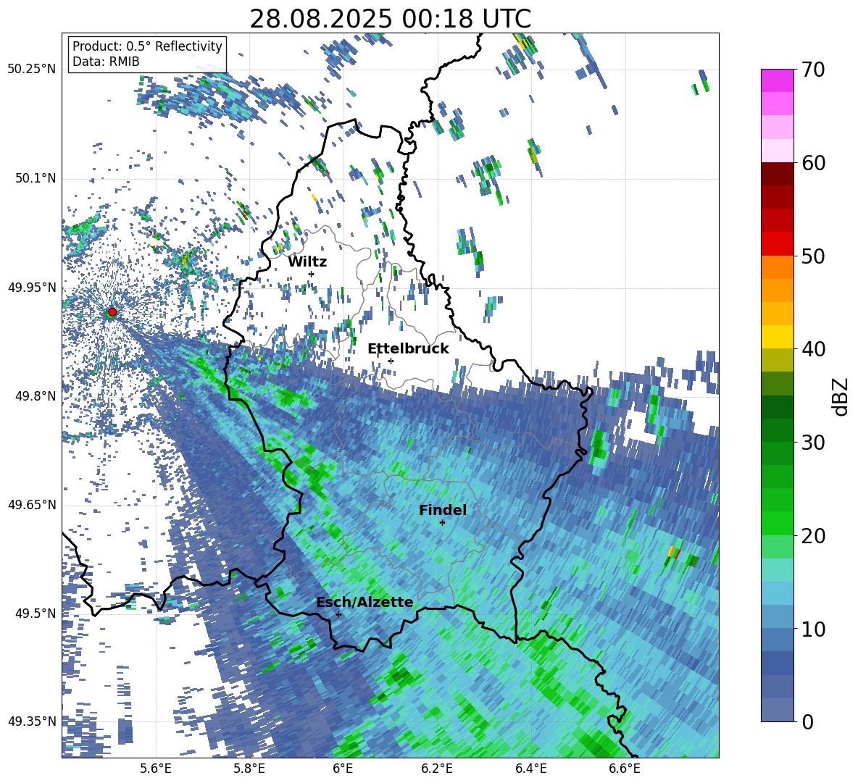Click the 49.95°N latitude label
Image resolution: width=858 pixels, height=783 pixels.
[32, 287]
